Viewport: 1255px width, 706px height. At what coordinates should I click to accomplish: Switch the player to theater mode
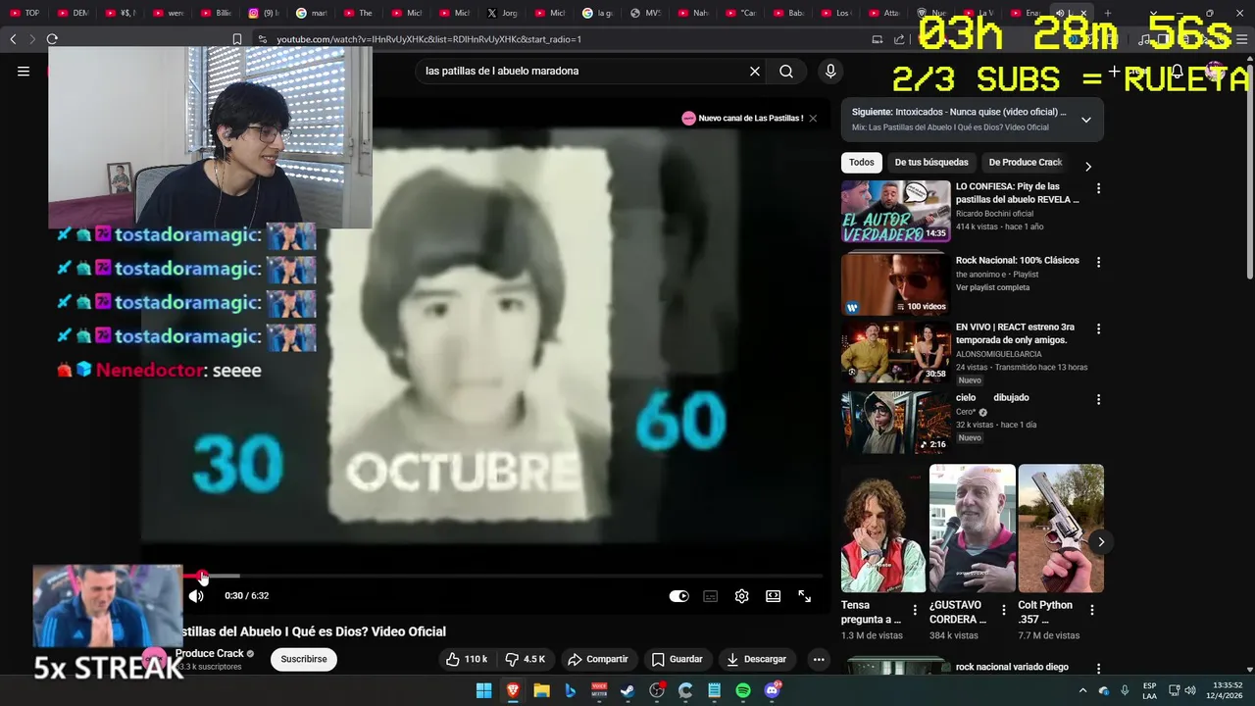tap(773, 595)
